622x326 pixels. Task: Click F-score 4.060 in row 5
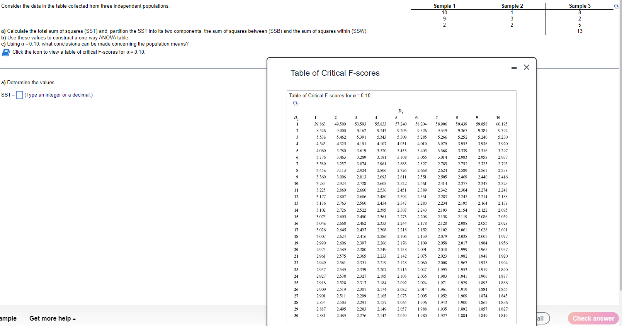pos(321,151)
